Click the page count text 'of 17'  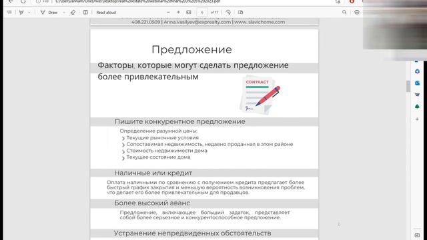[x=215, y=13]
